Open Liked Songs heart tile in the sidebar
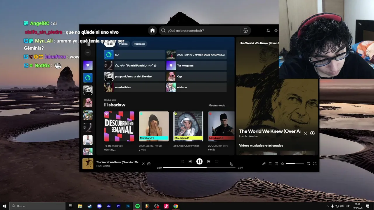 pyautogui.click(x=88, y=65)
